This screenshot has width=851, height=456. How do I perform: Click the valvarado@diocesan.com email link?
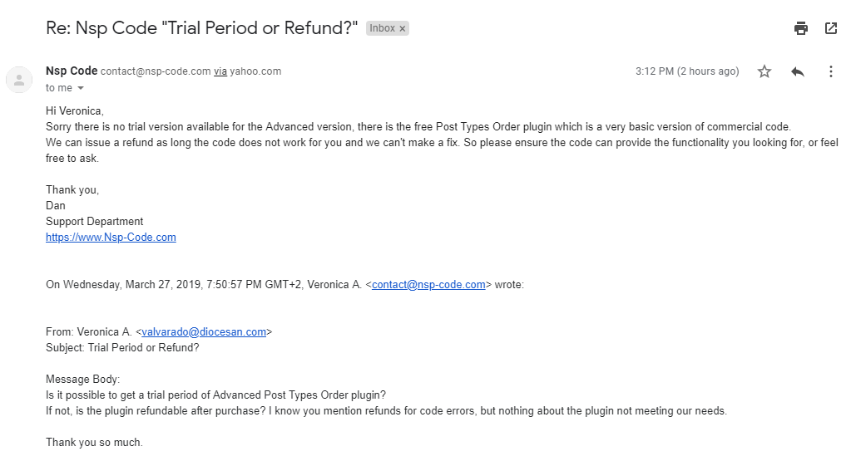[x=204, y=331]
